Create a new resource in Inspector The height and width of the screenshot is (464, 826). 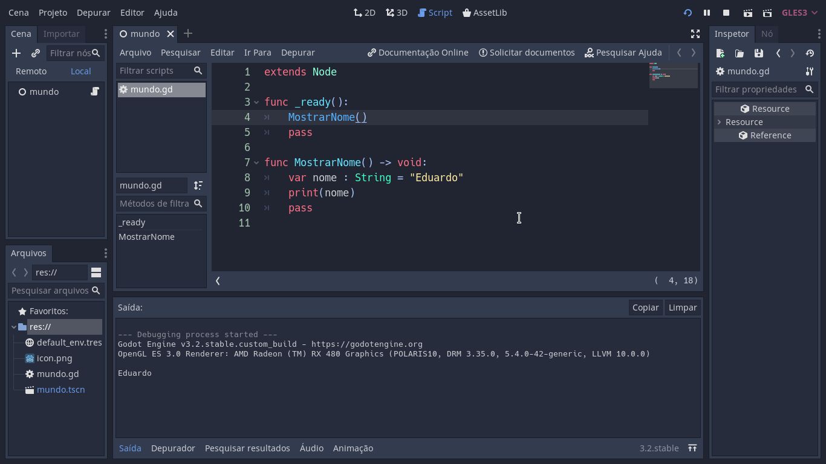click(720, 53)
